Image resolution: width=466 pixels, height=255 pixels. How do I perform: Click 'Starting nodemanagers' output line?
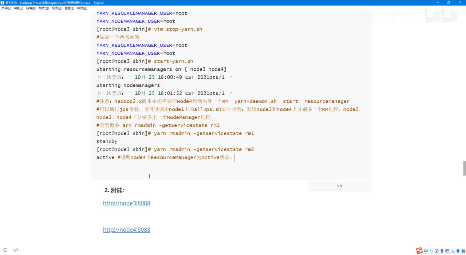point(128,85)
